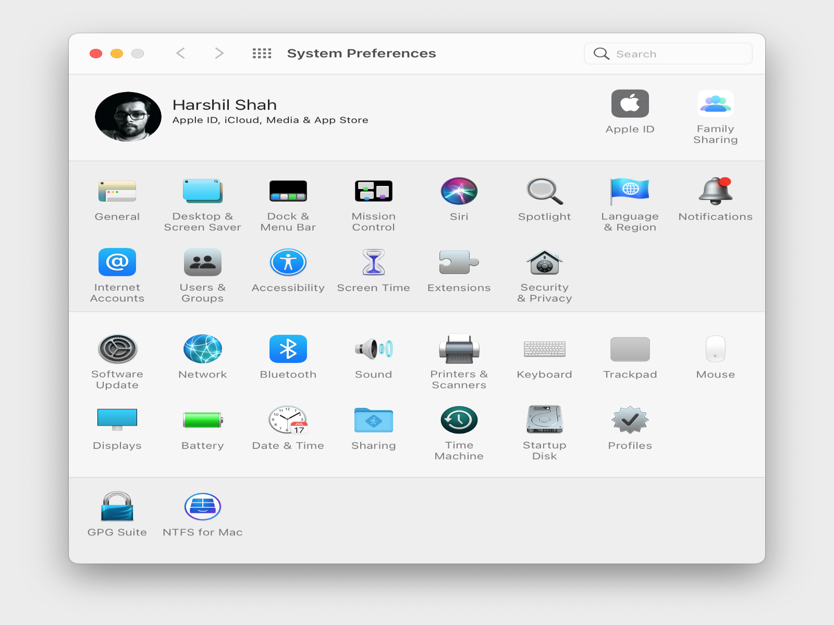
Task: Open NTFS for Mac settings
Action: tap(203, 507)
